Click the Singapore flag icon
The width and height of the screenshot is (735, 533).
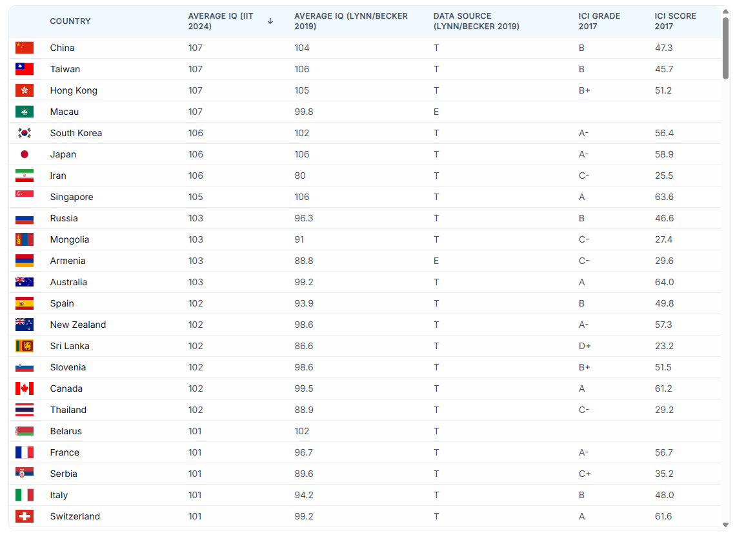tap(25, 194)
